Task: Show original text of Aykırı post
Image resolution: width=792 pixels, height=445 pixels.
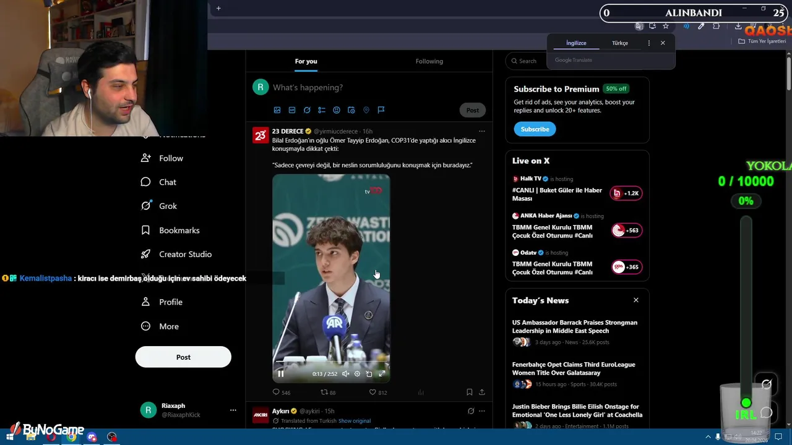Action: [x=355, y=421]
